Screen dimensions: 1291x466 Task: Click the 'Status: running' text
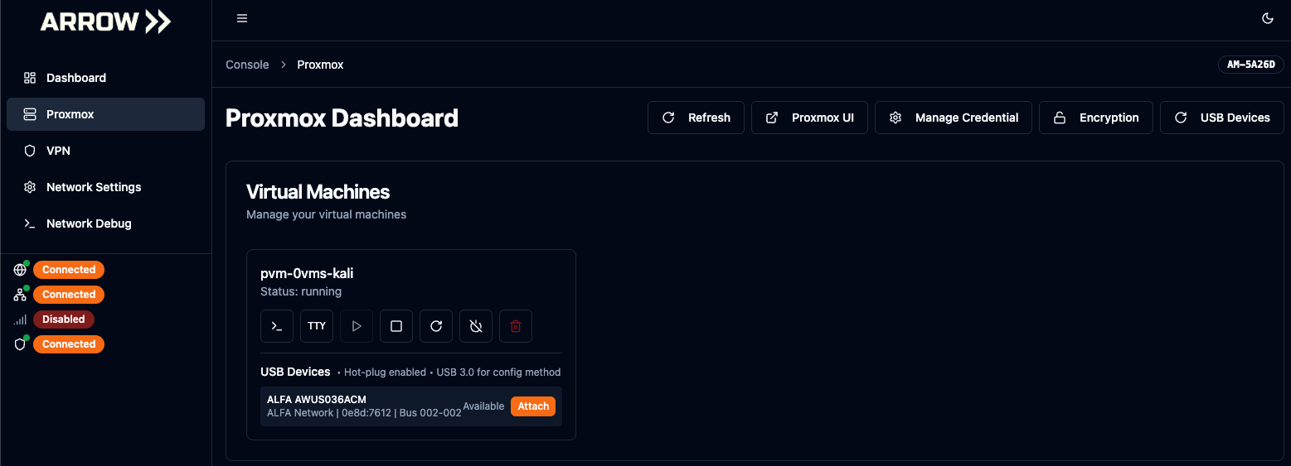click(x=301, y=291)
